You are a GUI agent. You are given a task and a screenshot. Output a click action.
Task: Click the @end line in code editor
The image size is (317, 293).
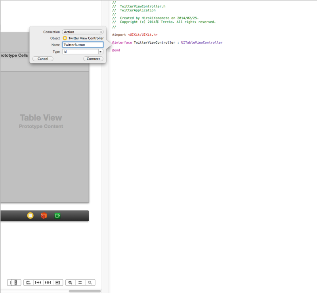click(x=116, y=50)
